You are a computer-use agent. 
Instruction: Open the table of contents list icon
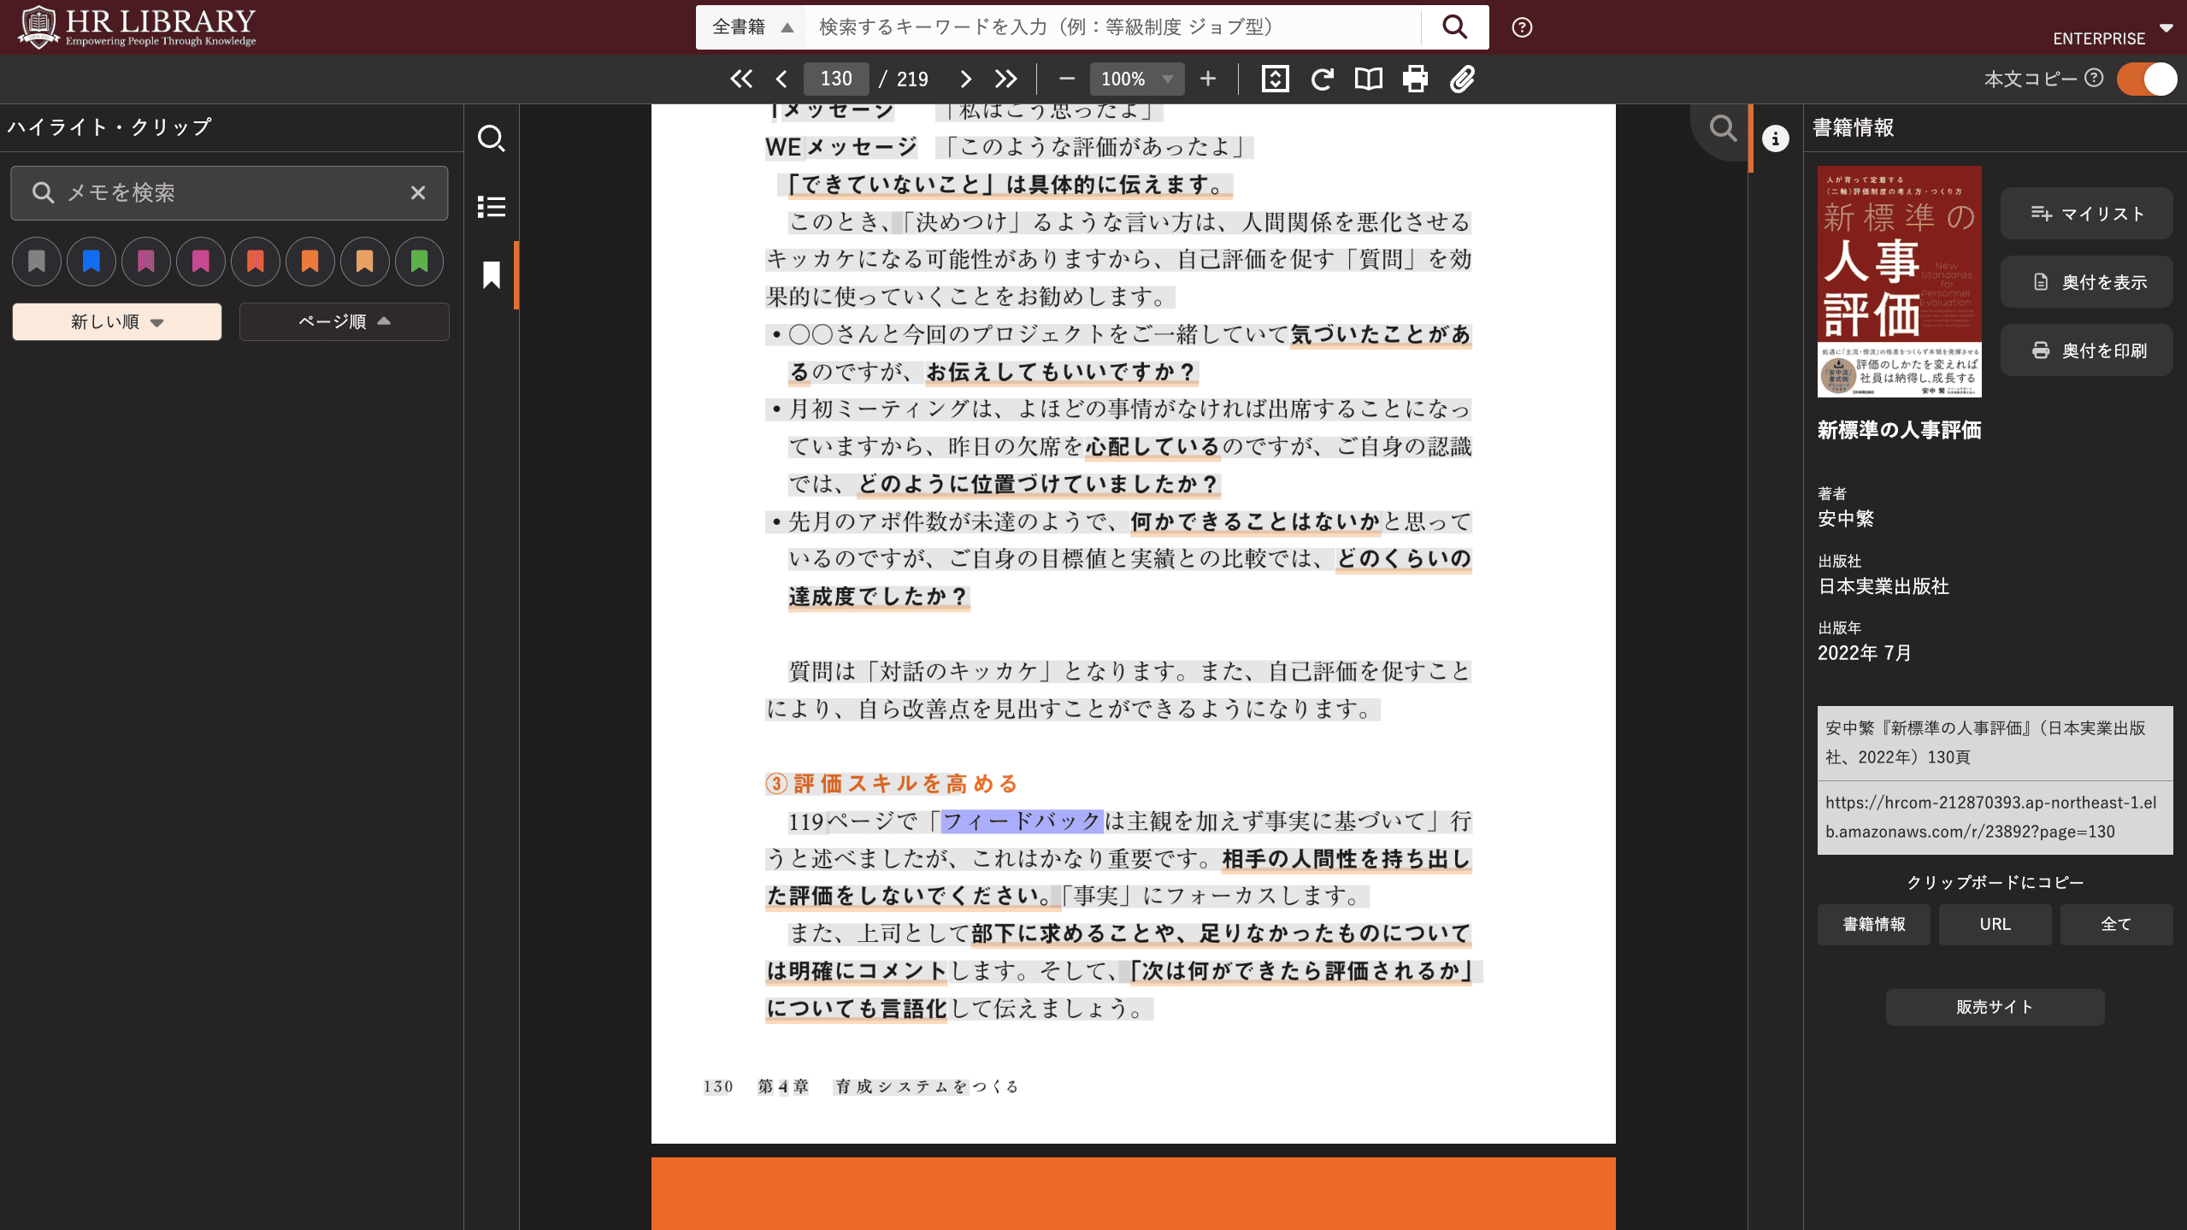tap(491, 206)
